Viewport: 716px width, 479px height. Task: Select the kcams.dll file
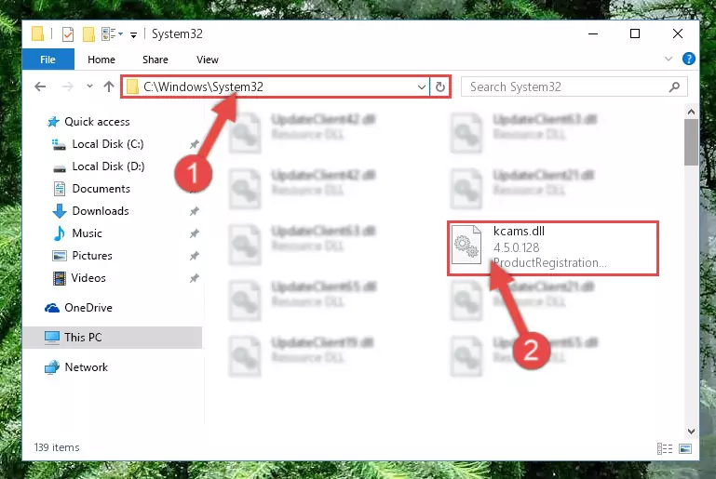click(552, 248)
